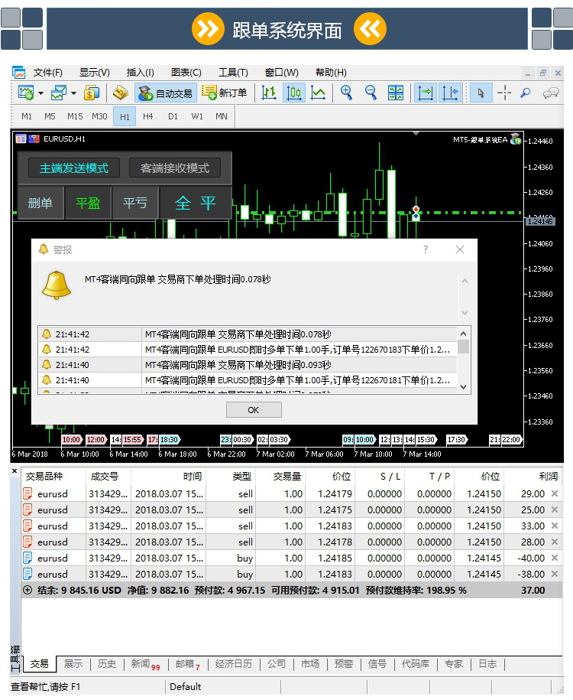Viewport: 573px width, 700px height.
Task: Open the chat bubbles icon
Action: (551, 93)
